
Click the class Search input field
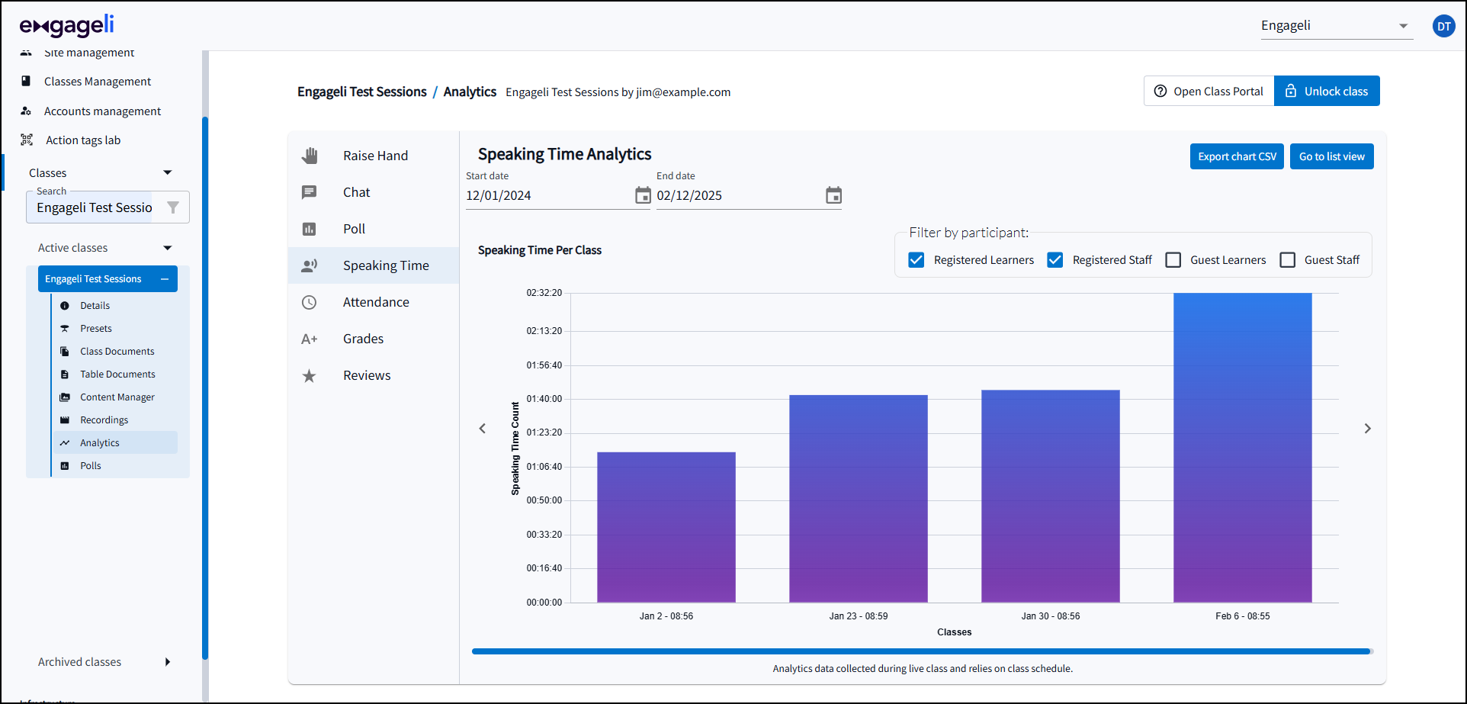click(95, 207)
